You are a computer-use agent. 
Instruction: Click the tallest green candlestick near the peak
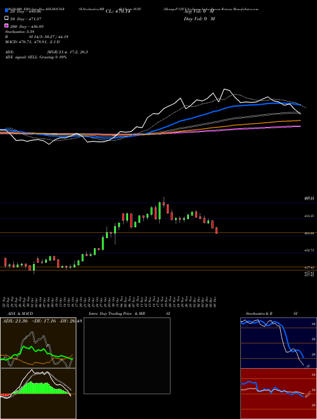coord(160,211)
